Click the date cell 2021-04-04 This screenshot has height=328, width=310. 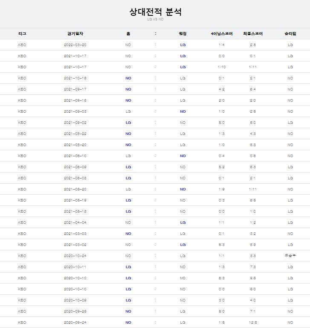pyautogui.click(x=75, y=223)
